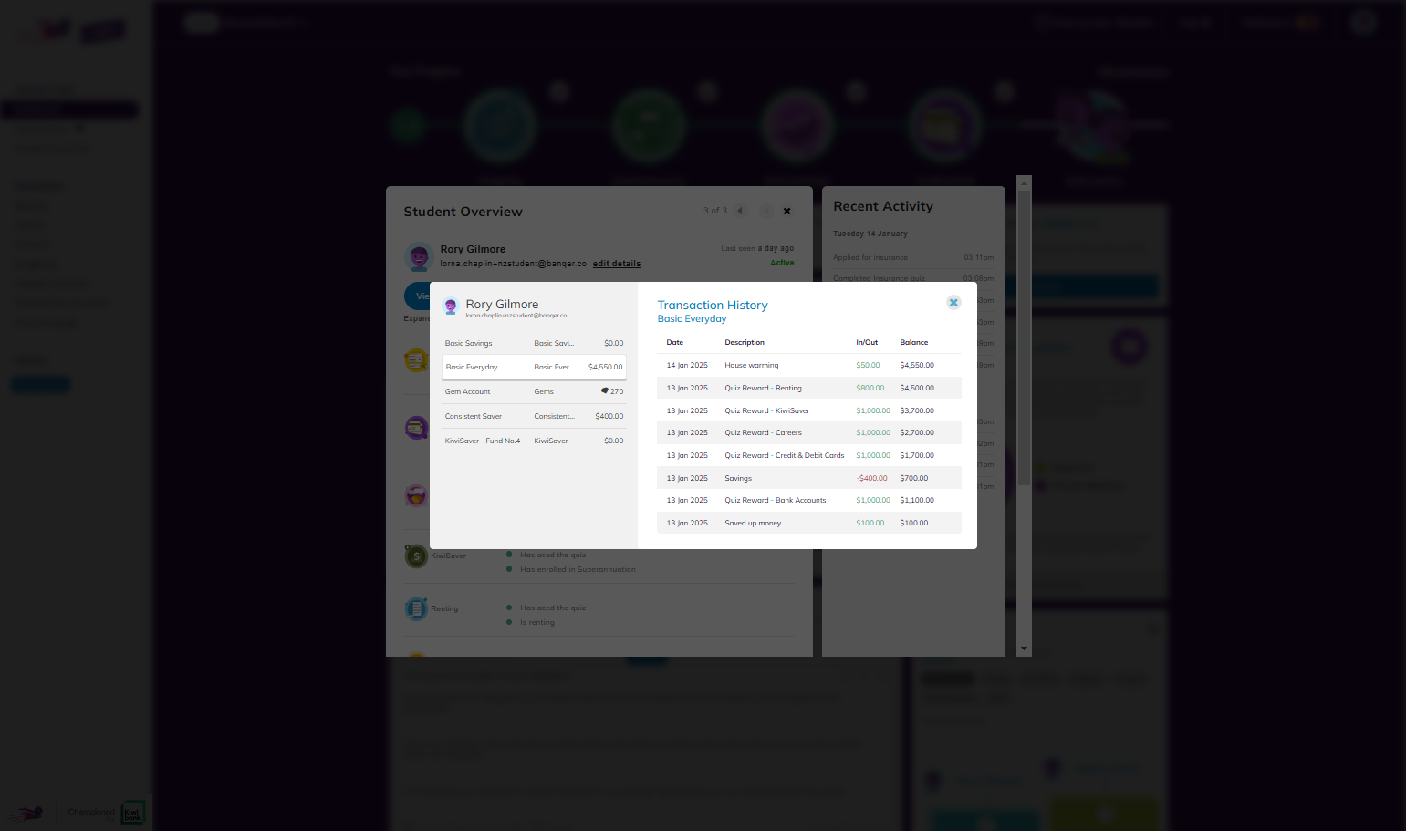Click the scrollbar up arrow
The height and width of the screenshot is (831, 1406).
1024,183
